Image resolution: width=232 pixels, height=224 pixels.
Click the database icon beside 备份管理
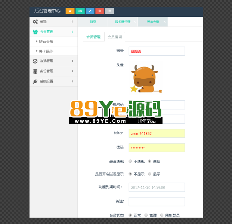coord(35,71)
